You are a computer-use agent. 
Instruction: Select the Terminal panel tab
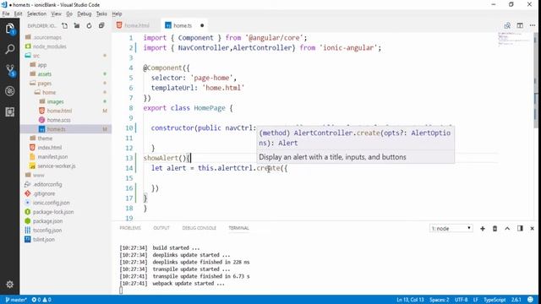[238, 228]
